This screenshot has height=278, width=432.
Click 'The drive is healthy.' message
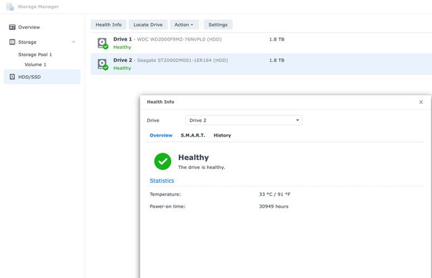pyautogui.click(x=201, y=167)
